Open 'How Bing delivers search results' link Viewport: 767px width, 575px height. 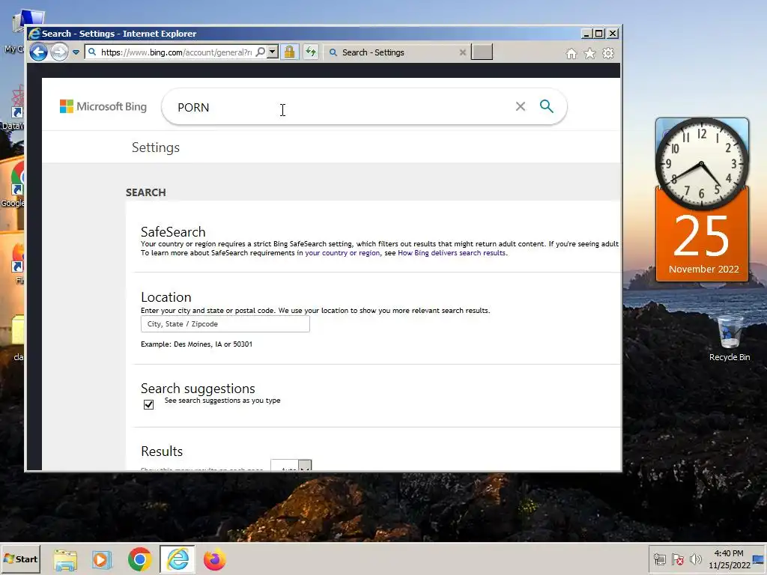[452, 253]
